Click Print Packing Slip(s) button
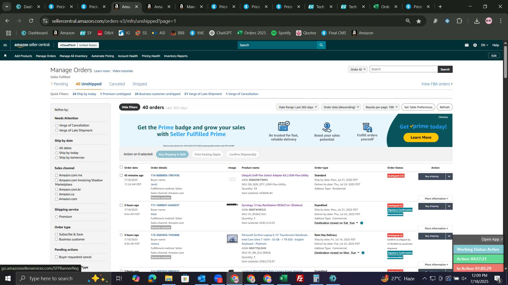This screenshot has height=285, width=508. [x=207, y=154]
